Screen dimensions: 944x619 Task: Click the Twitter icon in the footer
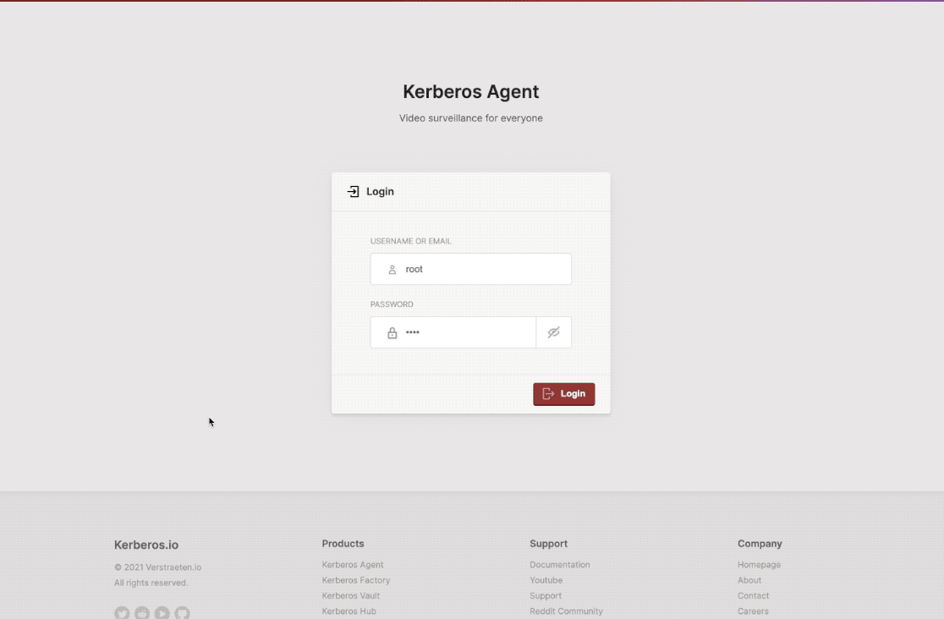pos(122,612)
